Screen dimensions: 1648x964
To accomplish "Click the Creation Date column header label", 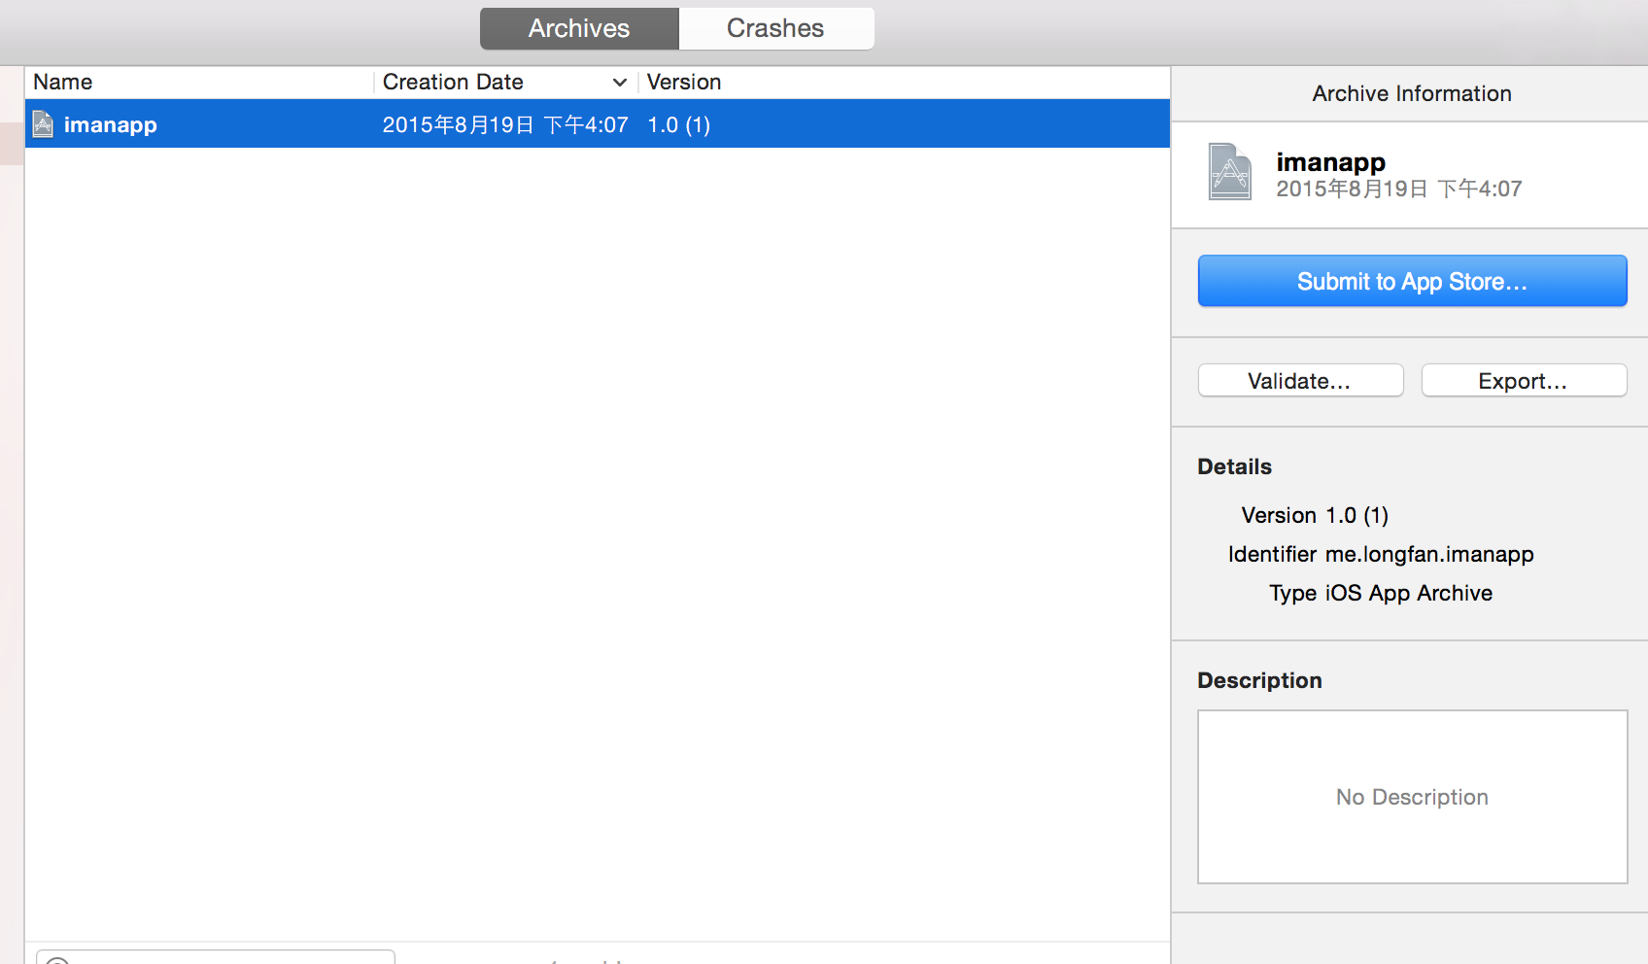I will (x=453, y=83).
